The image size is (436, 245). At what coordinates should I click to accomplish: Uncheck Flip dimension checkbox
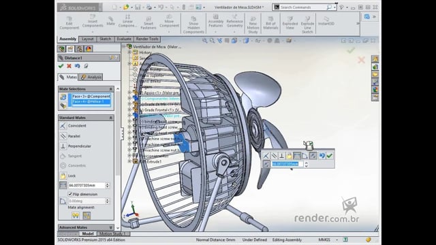tap(69, 194)
